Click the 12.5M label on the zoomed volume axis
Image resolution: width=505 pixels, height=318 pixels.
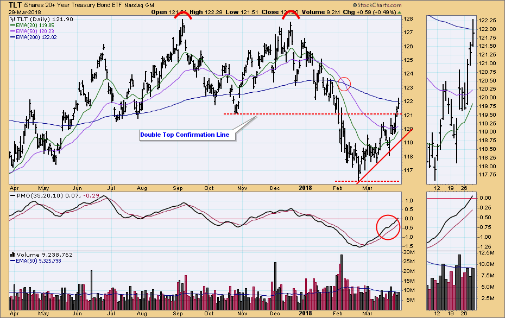pyautogui.click(x=487, y=253)
